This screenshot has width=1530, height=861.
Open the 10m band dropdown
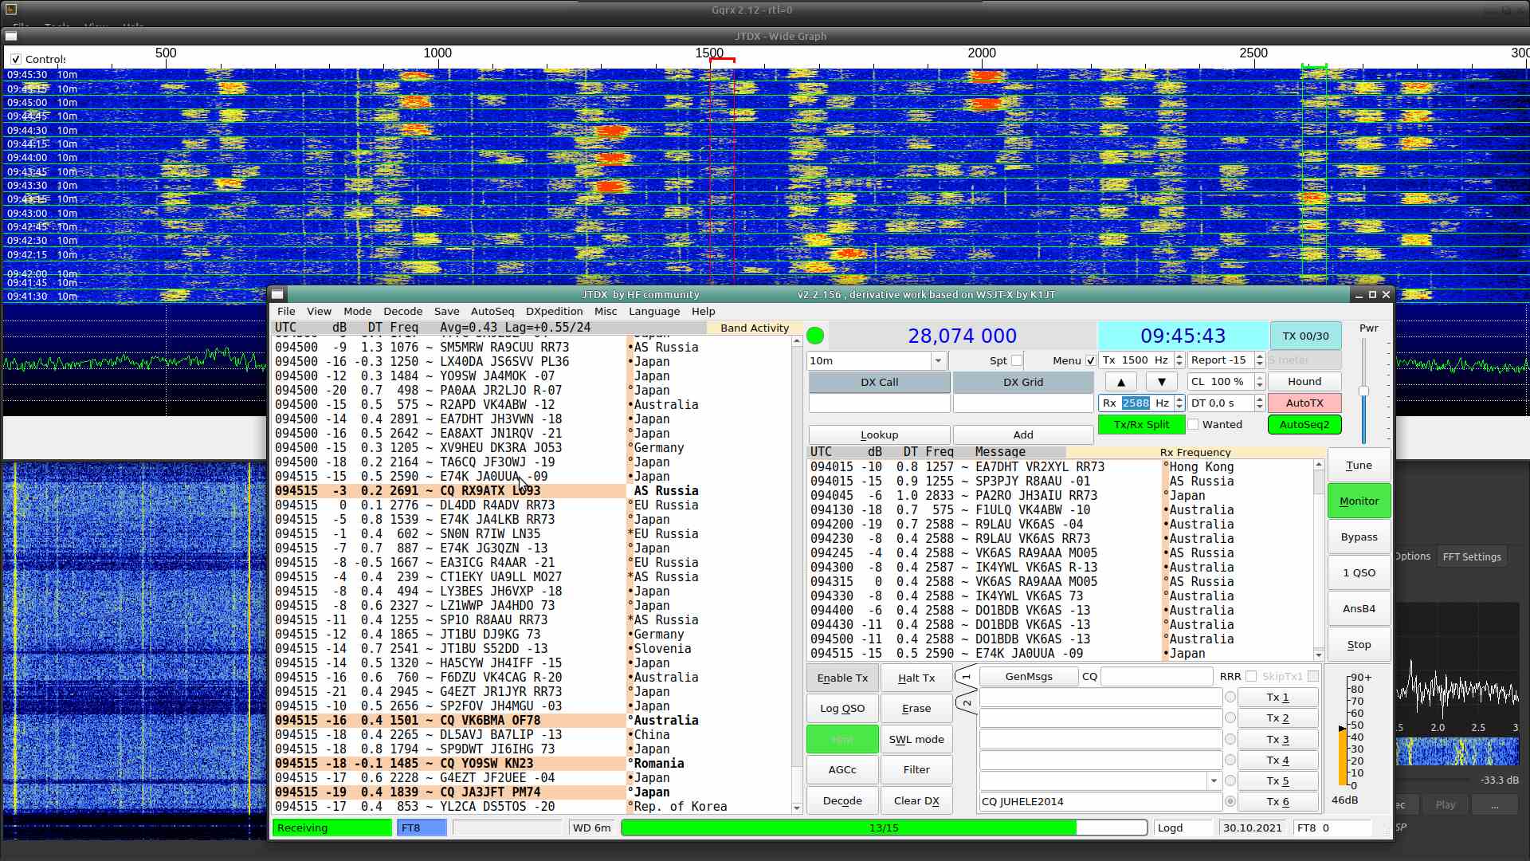(938, 360)
